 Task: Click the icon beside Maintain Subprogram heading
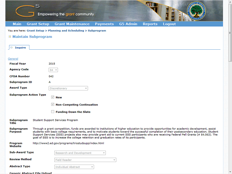coord(10,37)
